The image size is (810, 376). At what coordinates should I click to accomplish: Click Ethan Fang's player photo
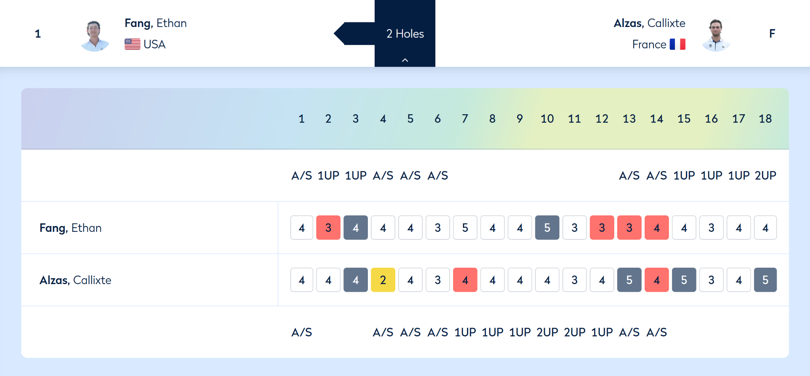95,35
